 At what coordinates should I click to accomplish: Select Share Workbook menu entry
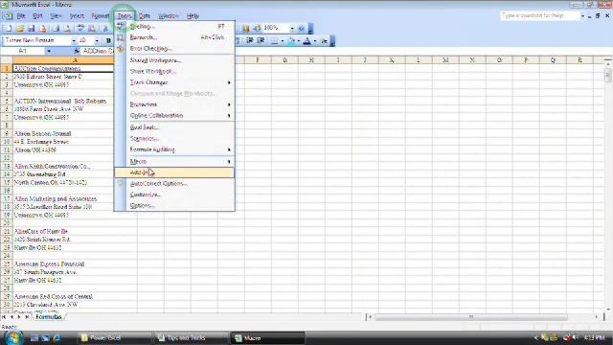pyautogui.click(x=174, y=71)
